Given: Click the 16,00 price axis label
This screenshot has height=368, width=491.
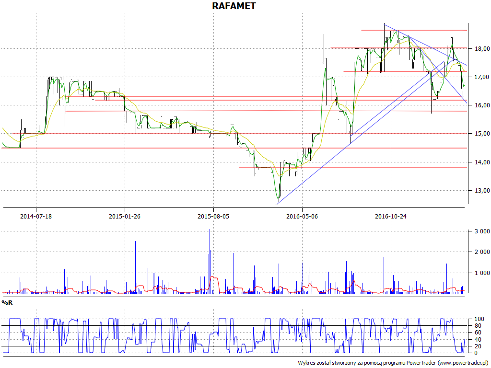Looking at the screenshot, I should (482, 105).
